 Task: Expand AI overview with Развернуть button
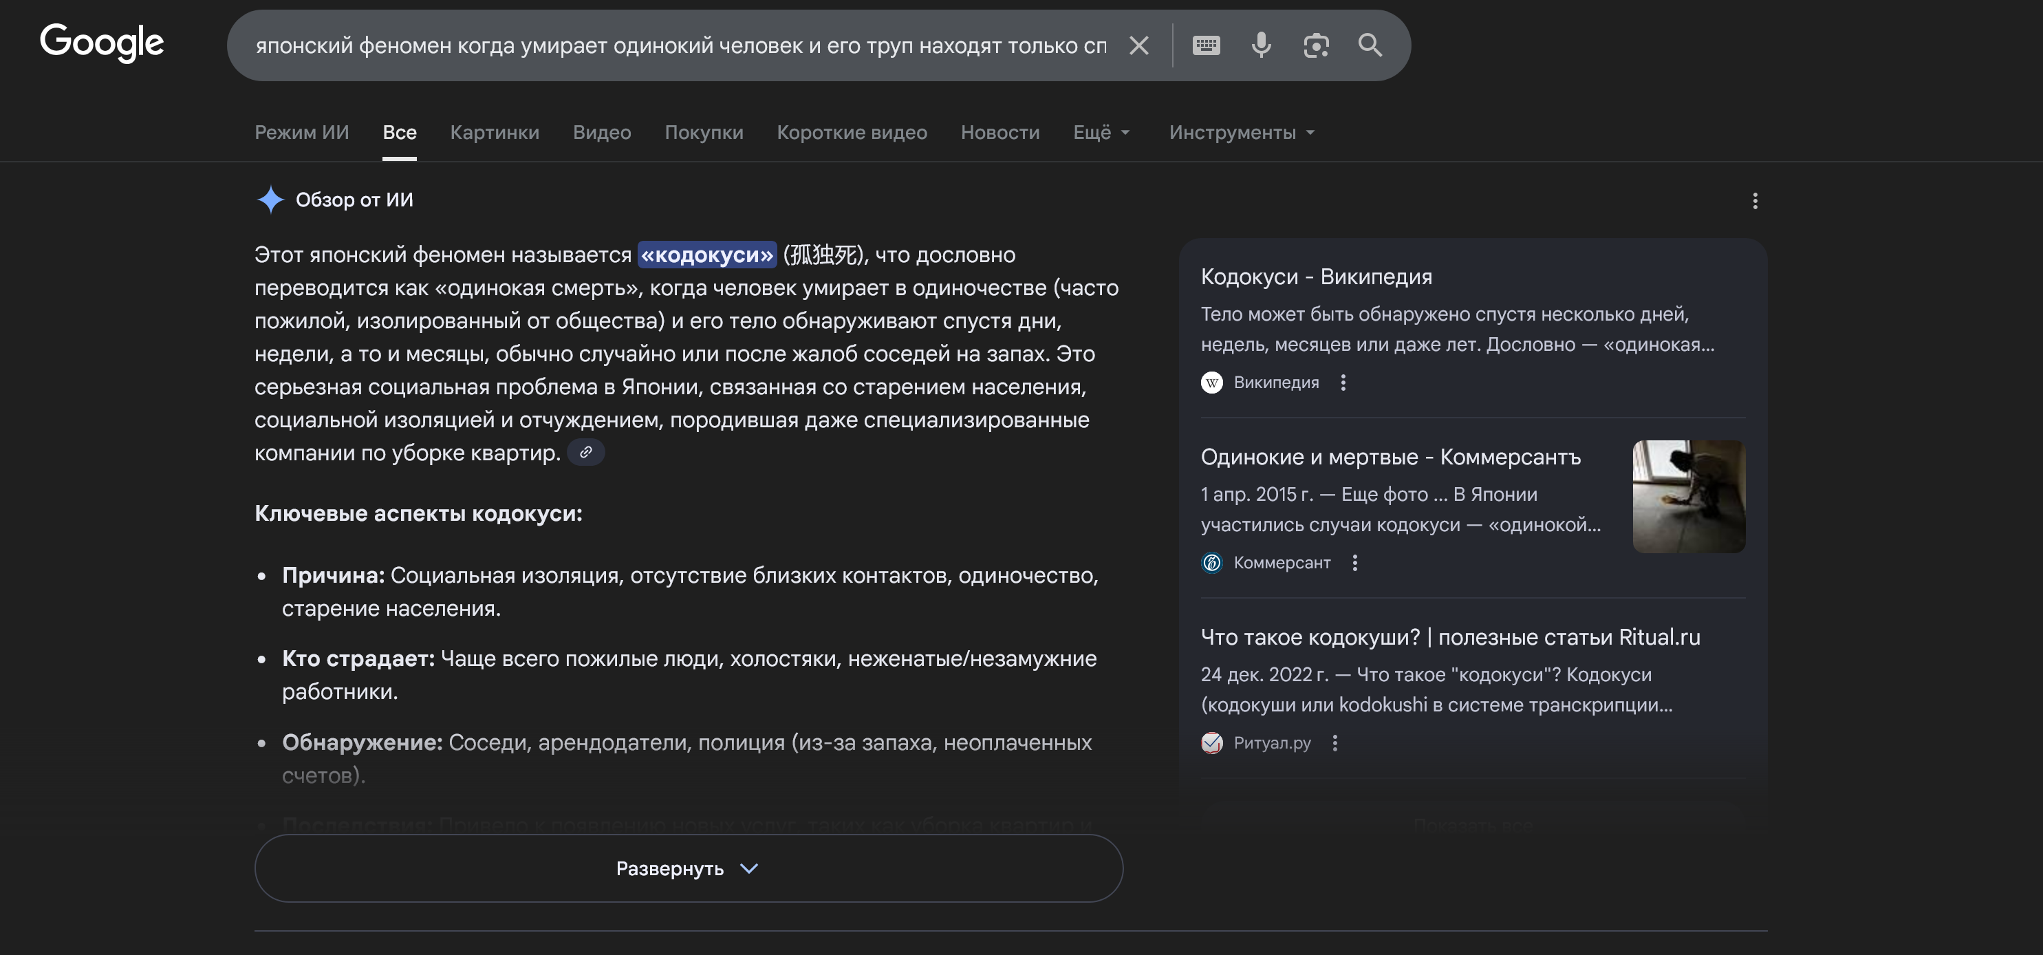click(688, 868)
